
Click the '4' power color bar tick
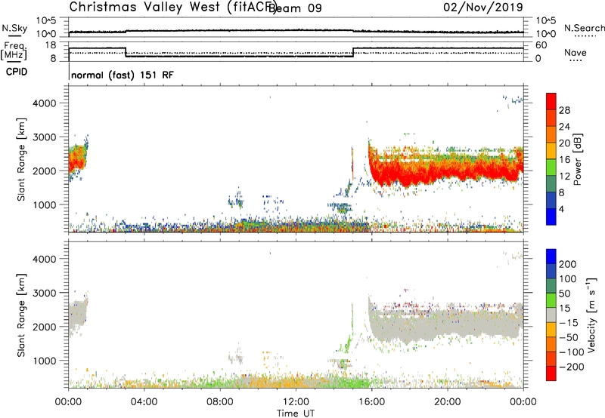562,209
